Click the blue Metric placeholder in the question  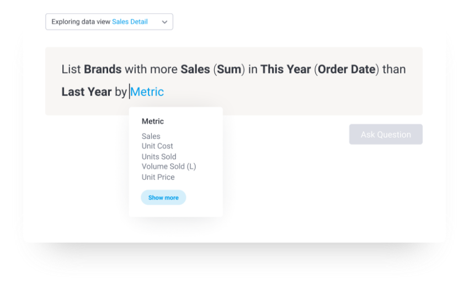coord(147,92)
